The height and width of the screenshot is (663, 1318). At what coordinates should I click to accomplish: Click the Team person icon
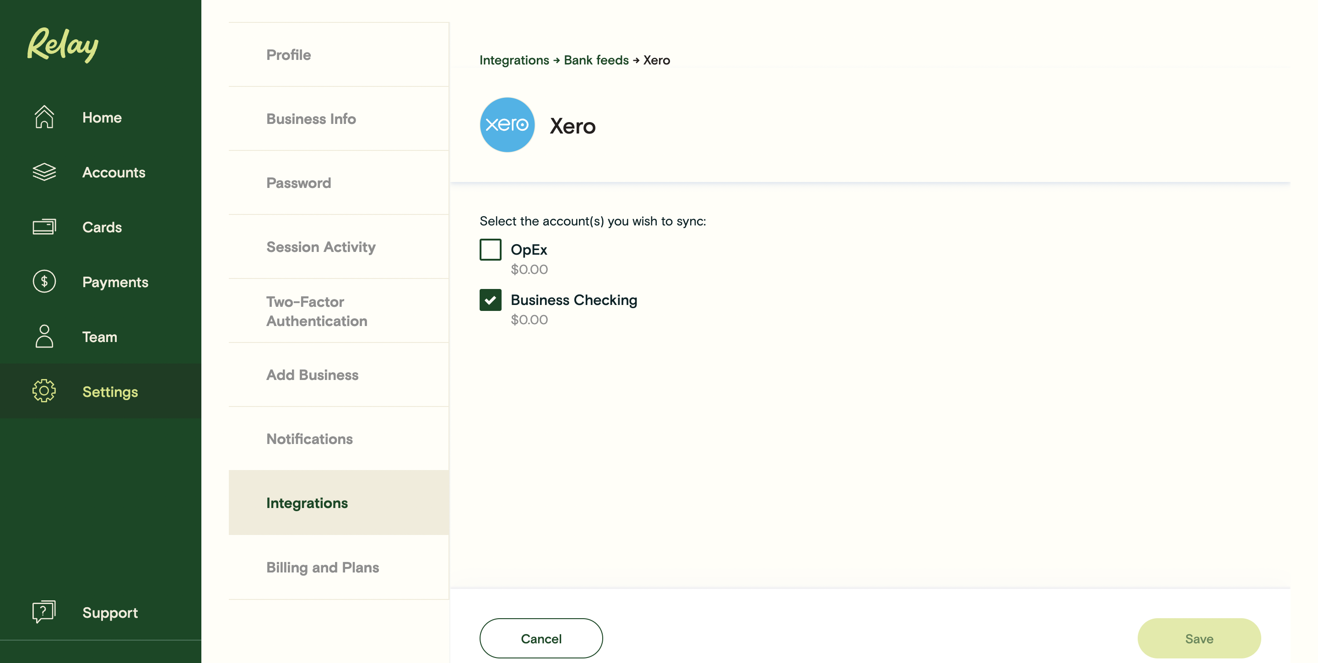pos(44,337)
